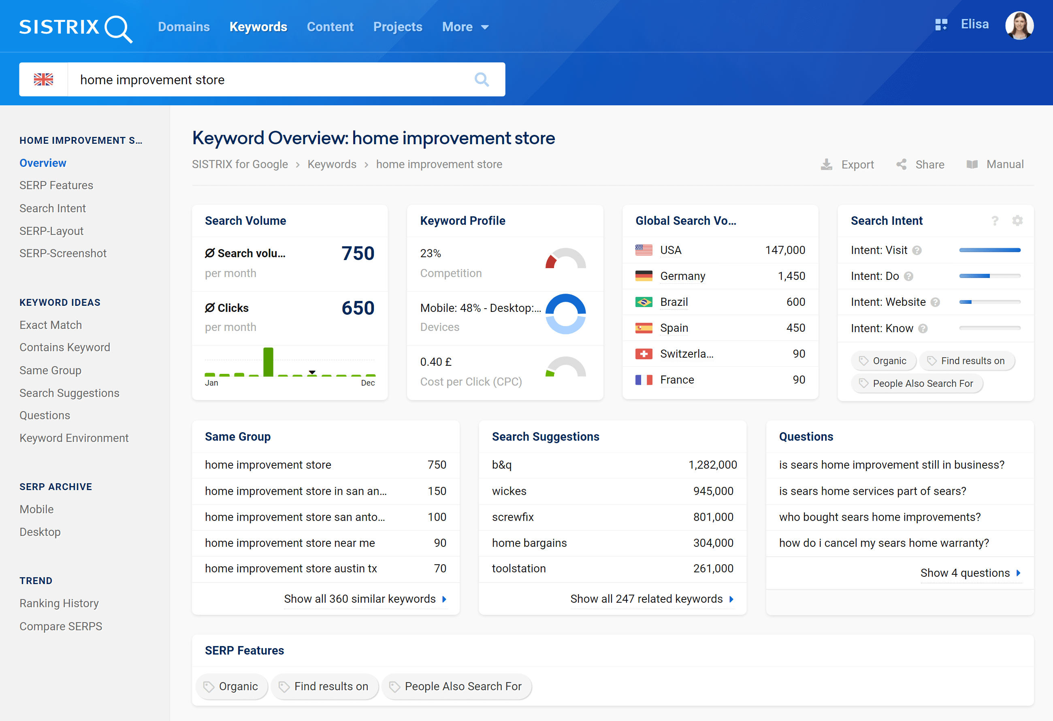The width and height of the screenshot is (1053, 721).
Task: Click help icon next to Intent: Know
Action: pyautogui.click(x=923, y=329)
